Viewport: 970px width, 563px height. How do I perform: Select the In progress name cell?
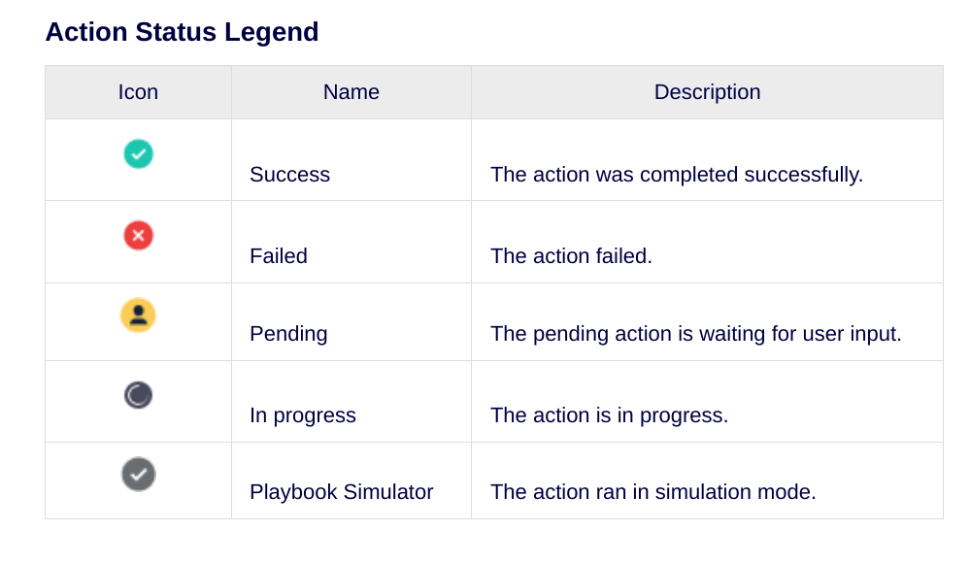pos(303,415)
